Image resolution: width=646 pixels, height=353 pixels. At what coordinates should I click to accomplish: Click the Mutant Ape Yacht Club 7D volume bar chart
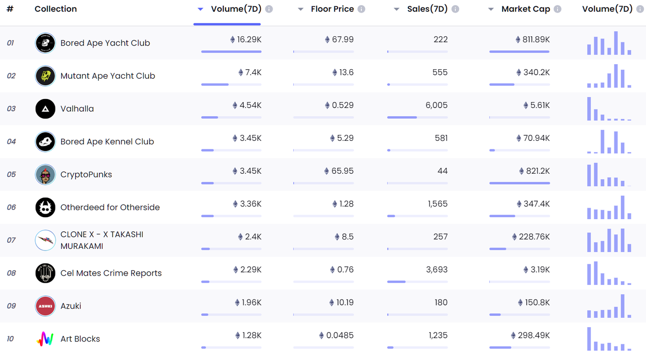(x=609, y=76)
